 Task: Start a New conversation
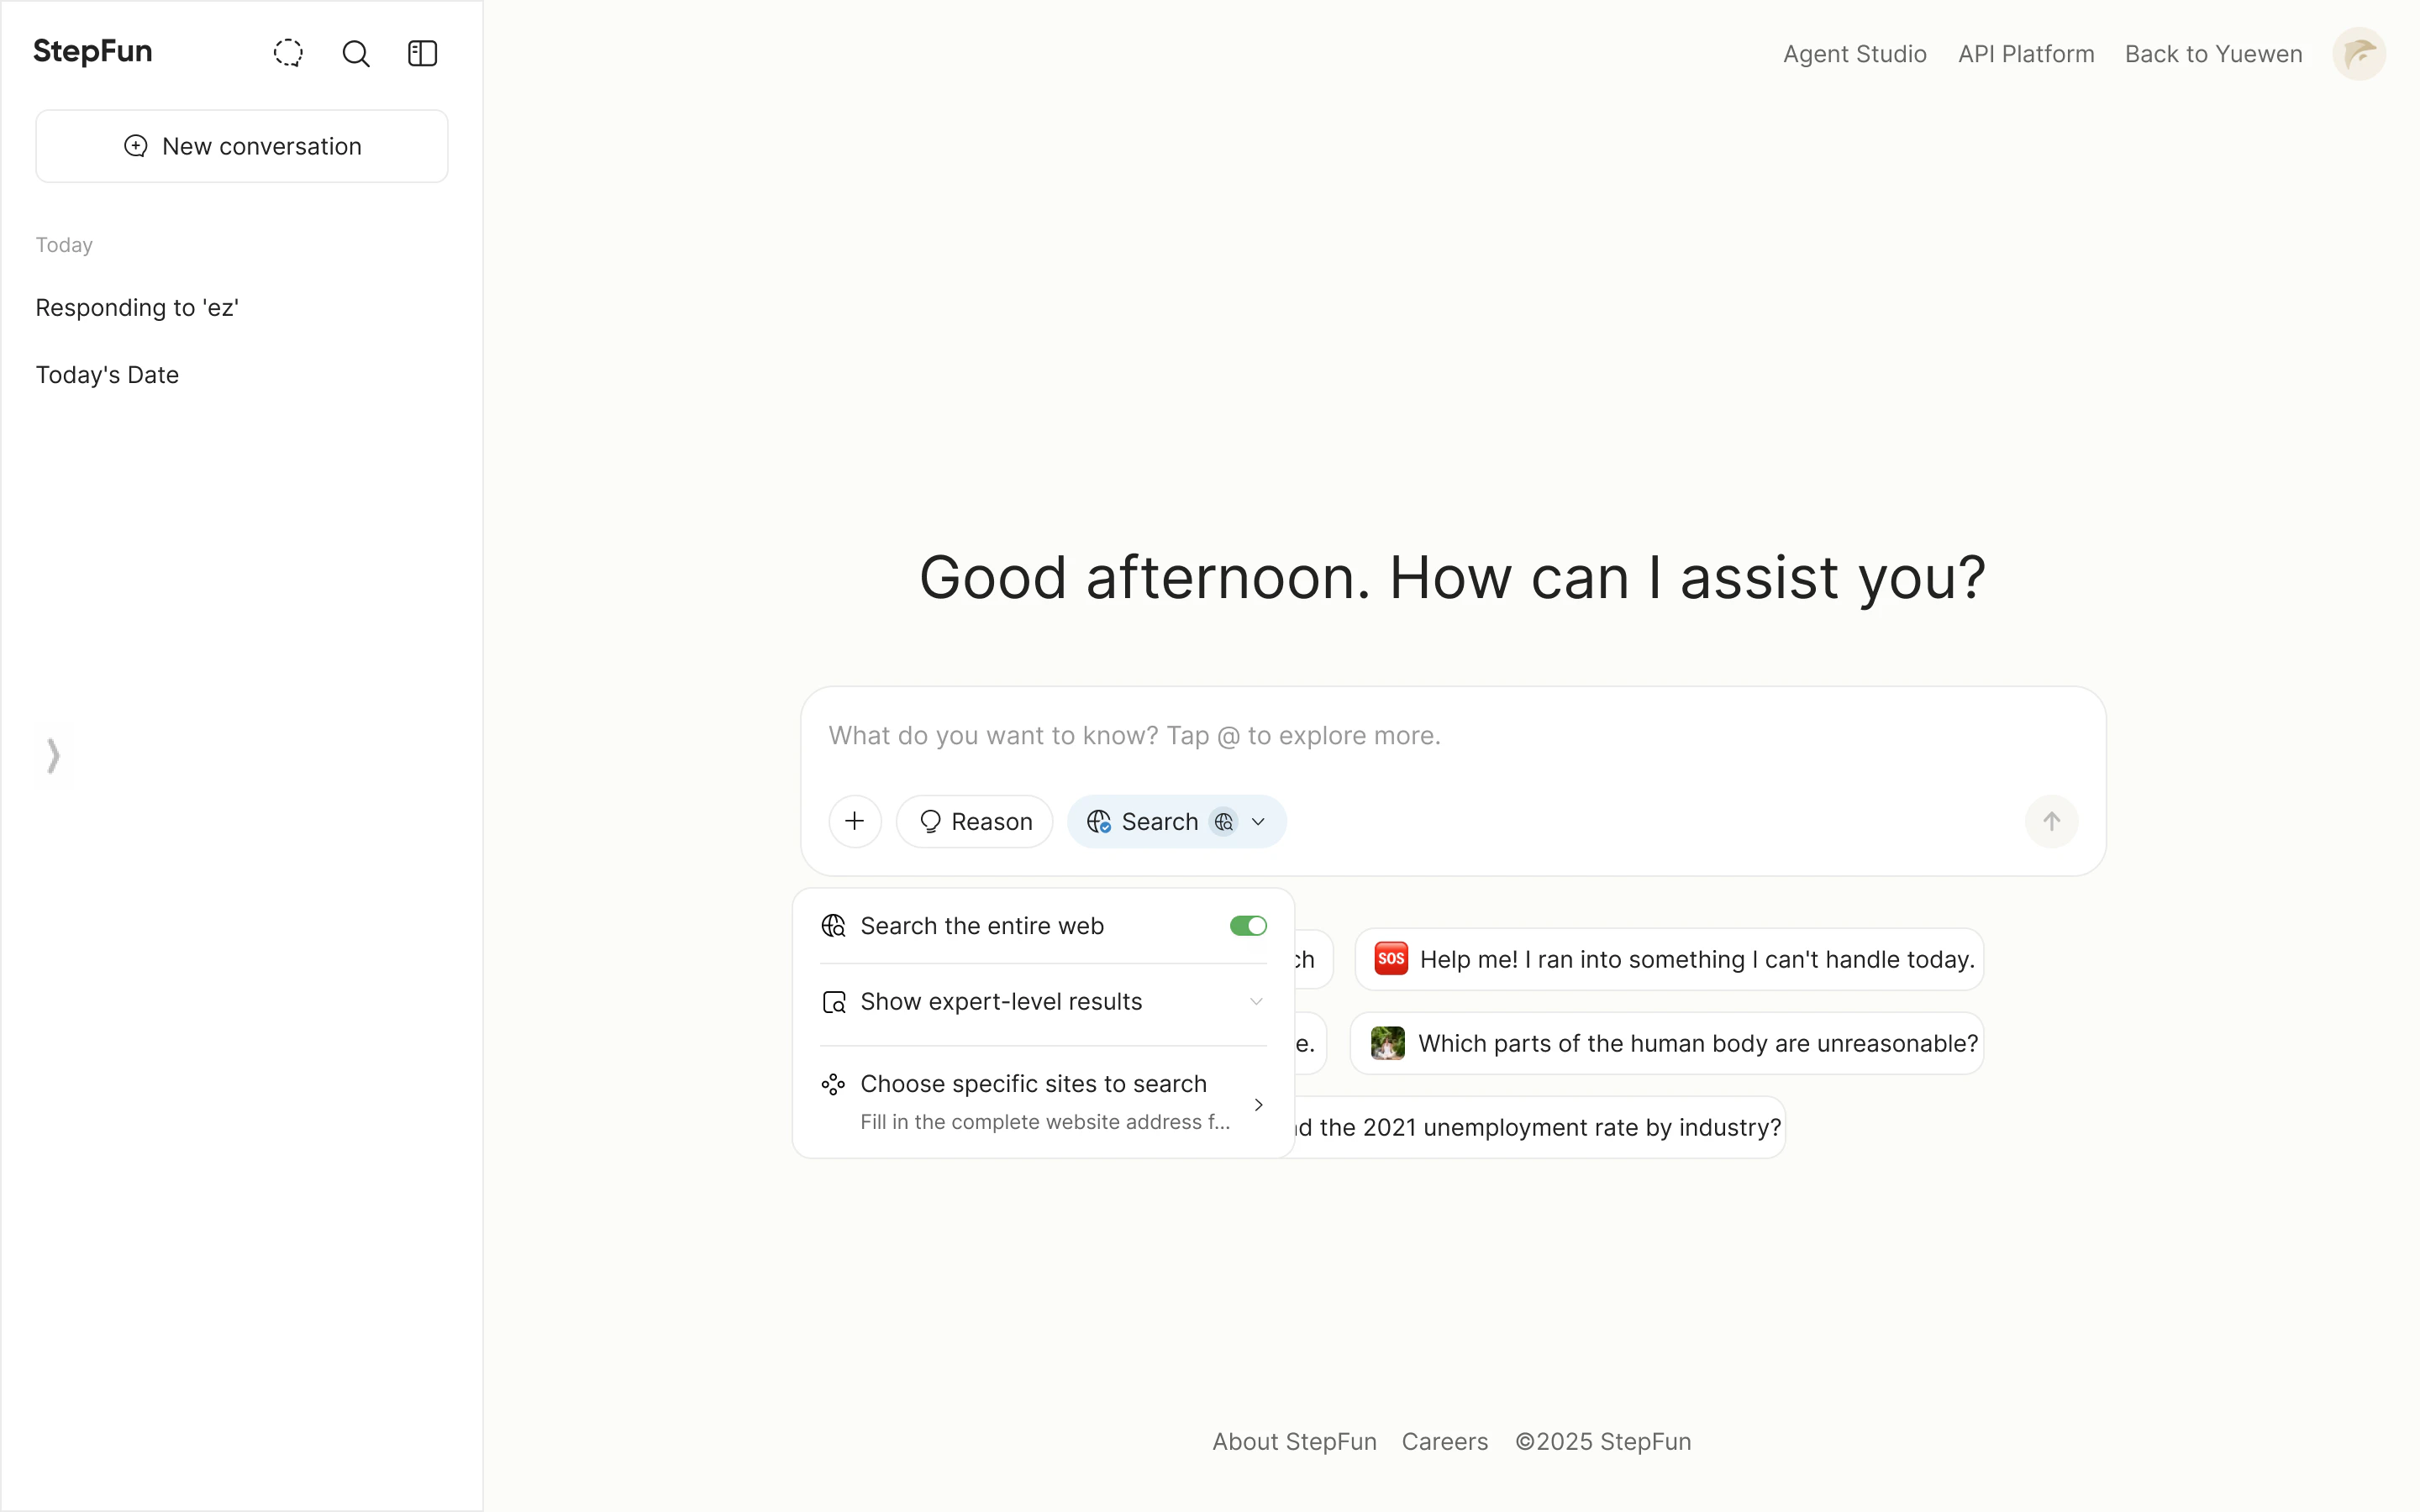pyautogui.click(x=242, y=146)
